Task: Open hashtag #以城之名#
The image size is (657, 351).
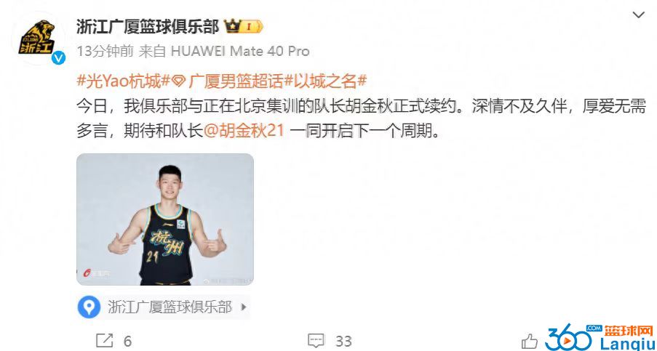Action: point(325,81)
